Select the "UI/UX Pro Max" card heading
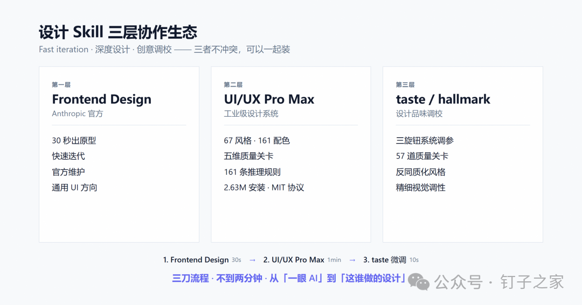 [269, 100]
